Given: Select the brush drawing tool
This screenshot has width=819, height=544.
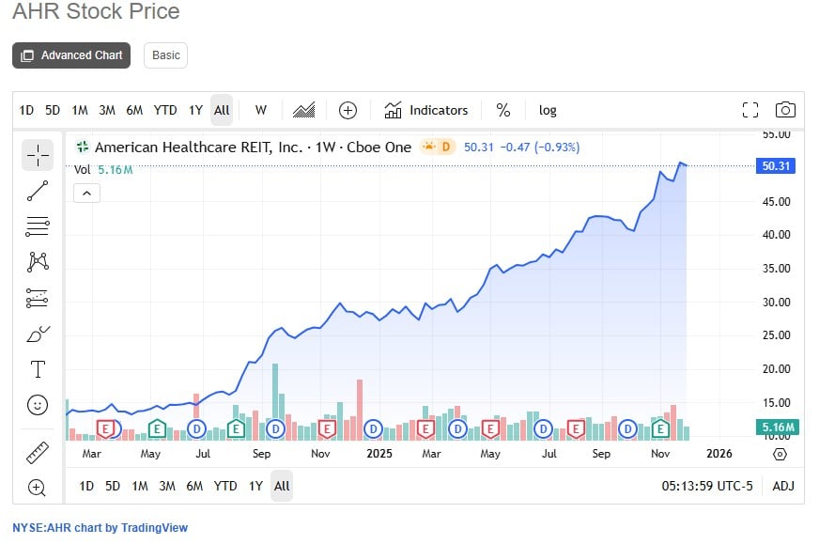Looking at the screenshot, I should click(x=38, y=334).
